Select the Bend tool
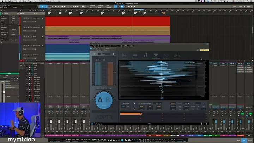 tap(62, 7)
